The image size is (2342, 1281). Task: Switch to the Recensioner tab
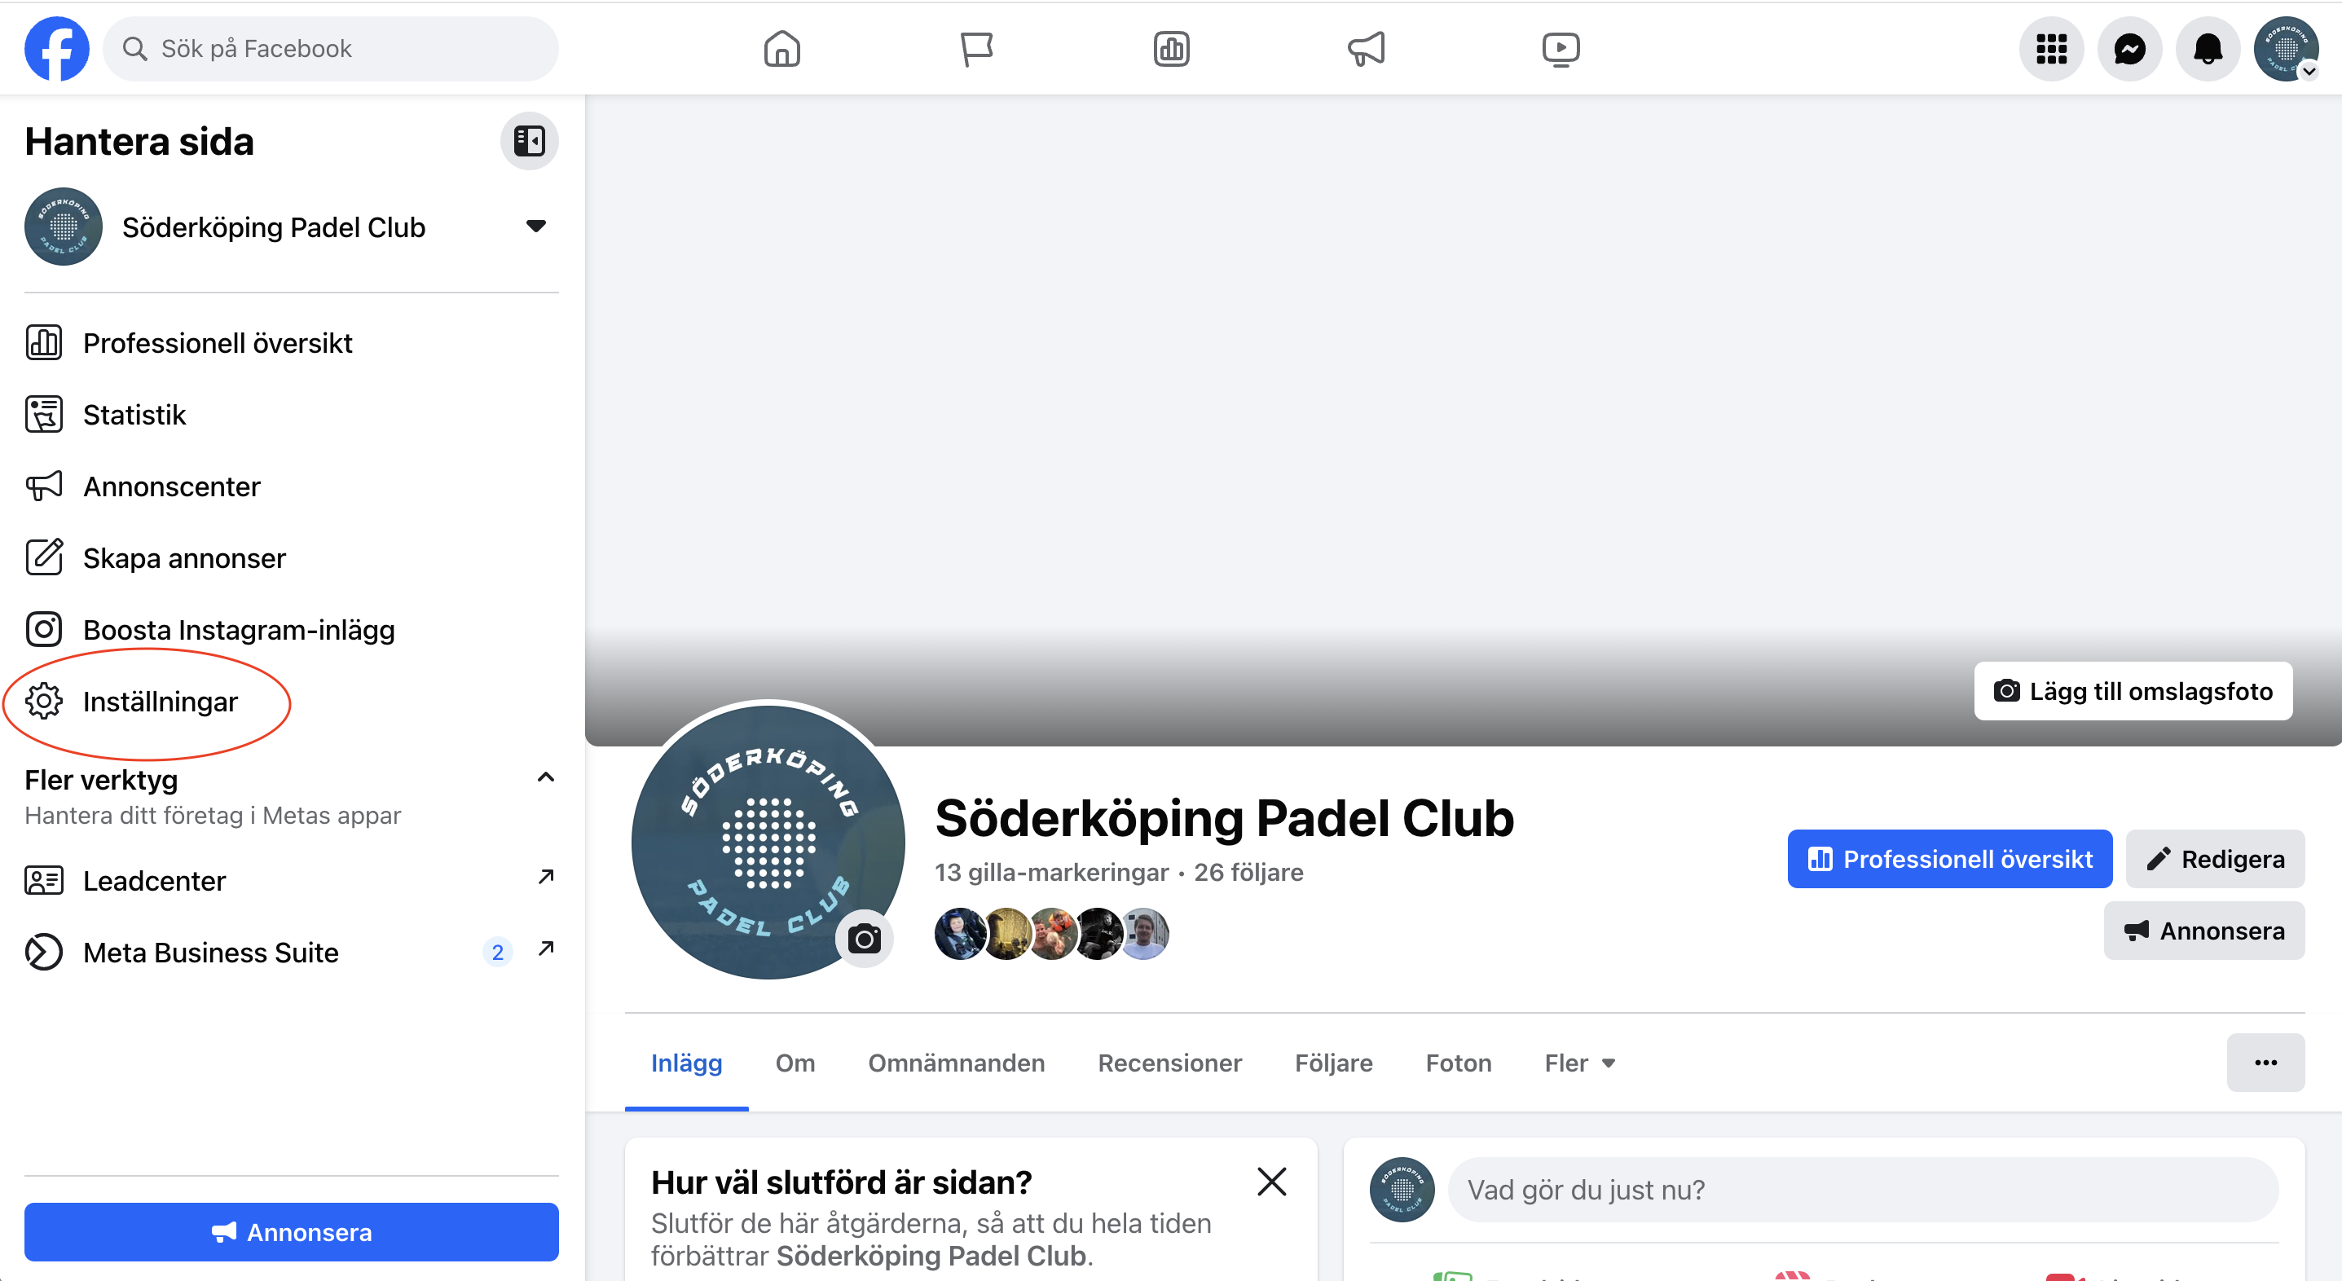pos(1169,1063)
